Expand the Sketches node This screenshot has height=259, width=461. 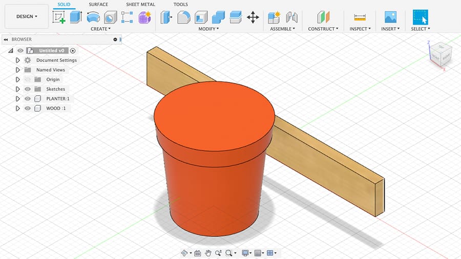click(17, 89)
